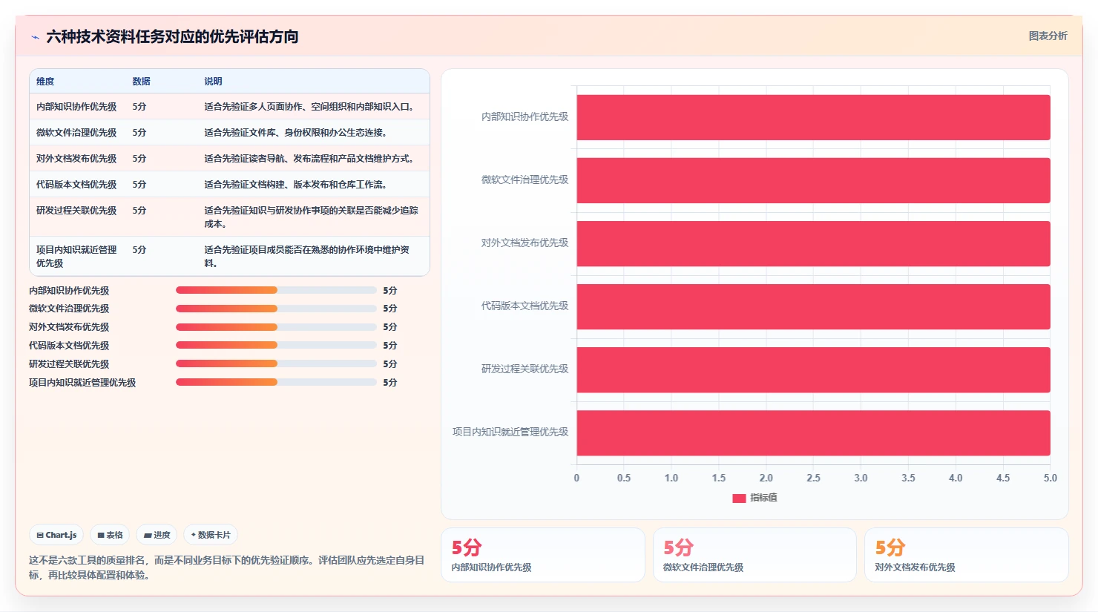Click the blue icon beside the page title

35,37
